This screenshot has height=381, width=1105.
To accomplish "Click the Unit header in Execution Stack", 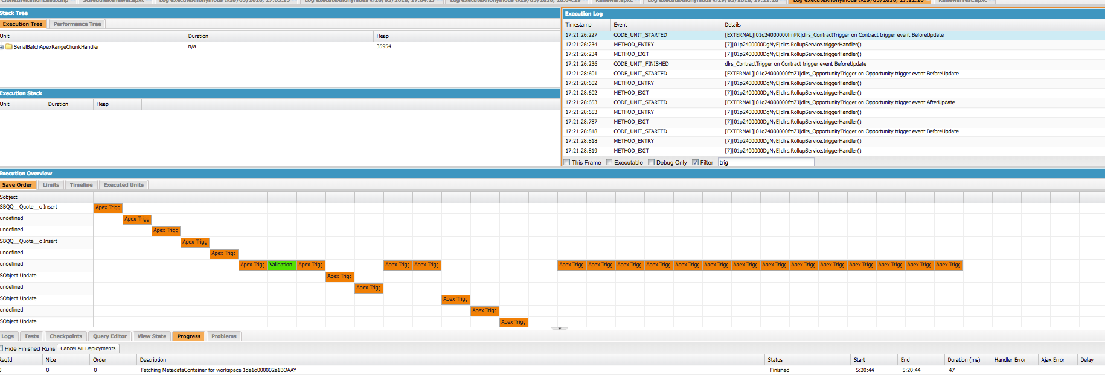I will click(22, 104).
